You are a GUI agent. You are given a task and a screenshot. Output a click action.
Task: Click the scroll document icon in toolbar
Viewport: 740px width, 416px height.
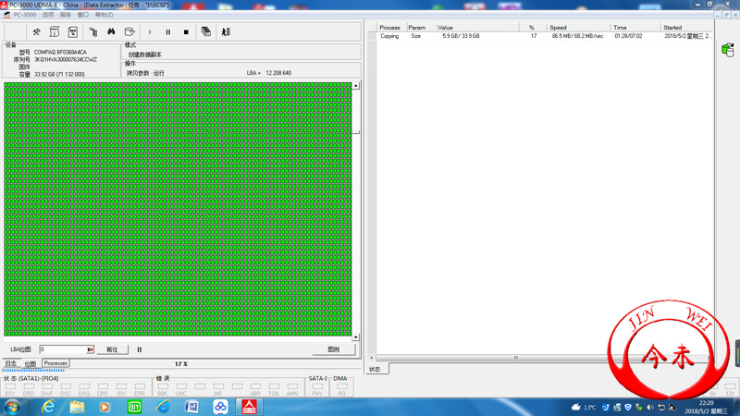tap(55, 31)
